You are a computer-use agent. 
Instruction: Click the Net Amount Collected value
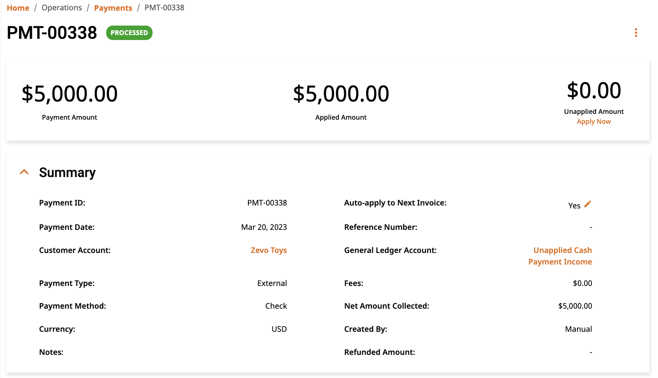coord(575,306)
